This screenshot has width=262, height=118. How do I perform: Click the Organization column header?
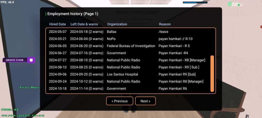click(x=117, y=24)
